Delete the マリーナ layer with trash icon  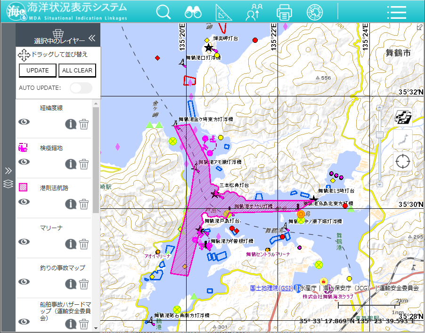click(x=84, y=244)
